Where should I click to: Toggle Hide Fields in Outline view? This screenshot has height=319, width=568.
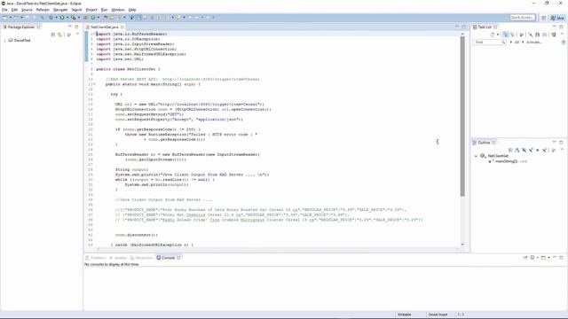(x=524, y=150)
